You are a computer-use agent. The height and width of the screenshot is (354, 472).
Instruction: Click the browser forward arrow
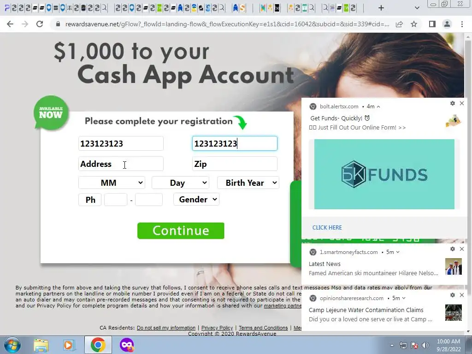(x=25, y=24)
